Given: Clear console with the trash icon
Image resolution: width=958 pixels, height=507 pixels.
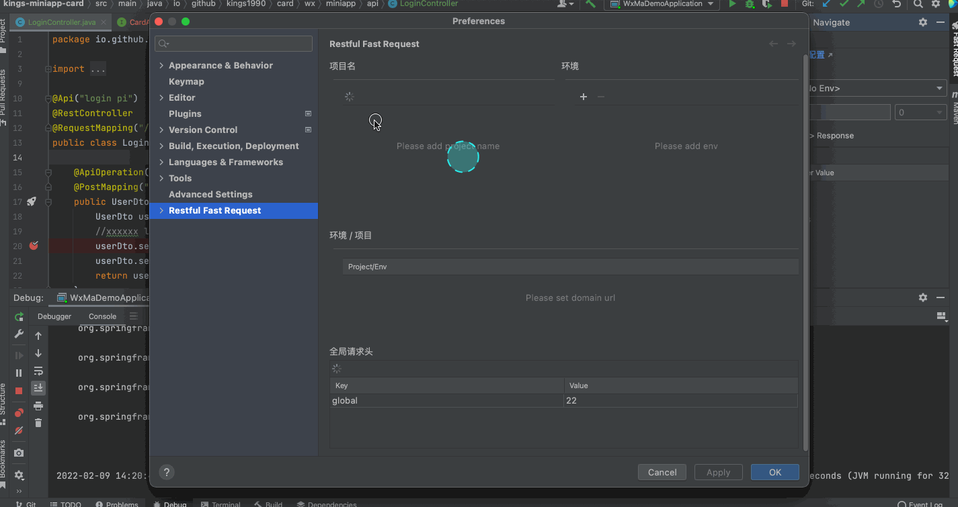Looking at the screenshot, I should point(38,422).
